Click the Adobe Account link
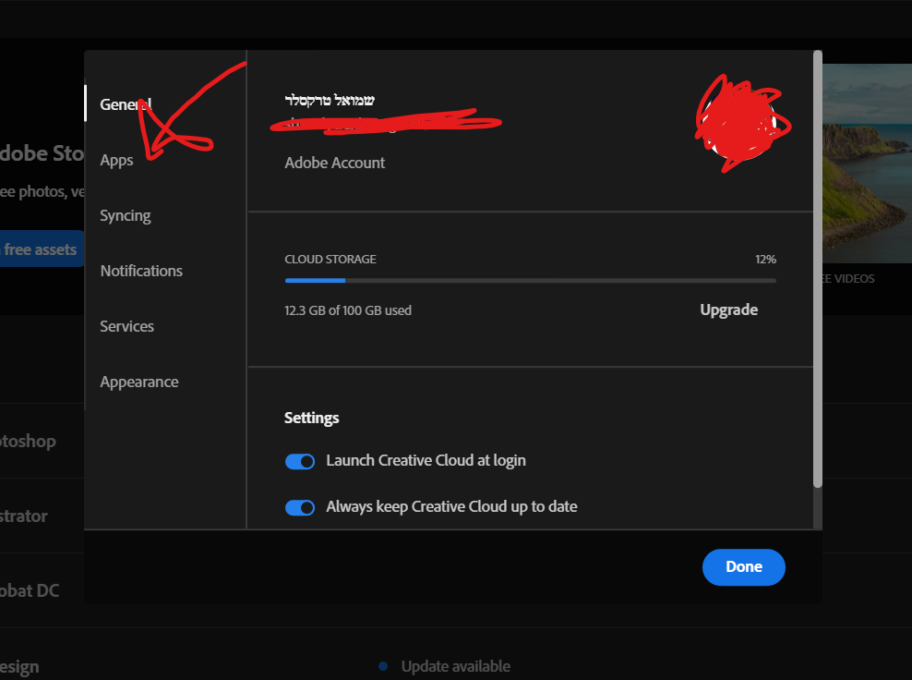The image size is (912, 680). point(334,163)
